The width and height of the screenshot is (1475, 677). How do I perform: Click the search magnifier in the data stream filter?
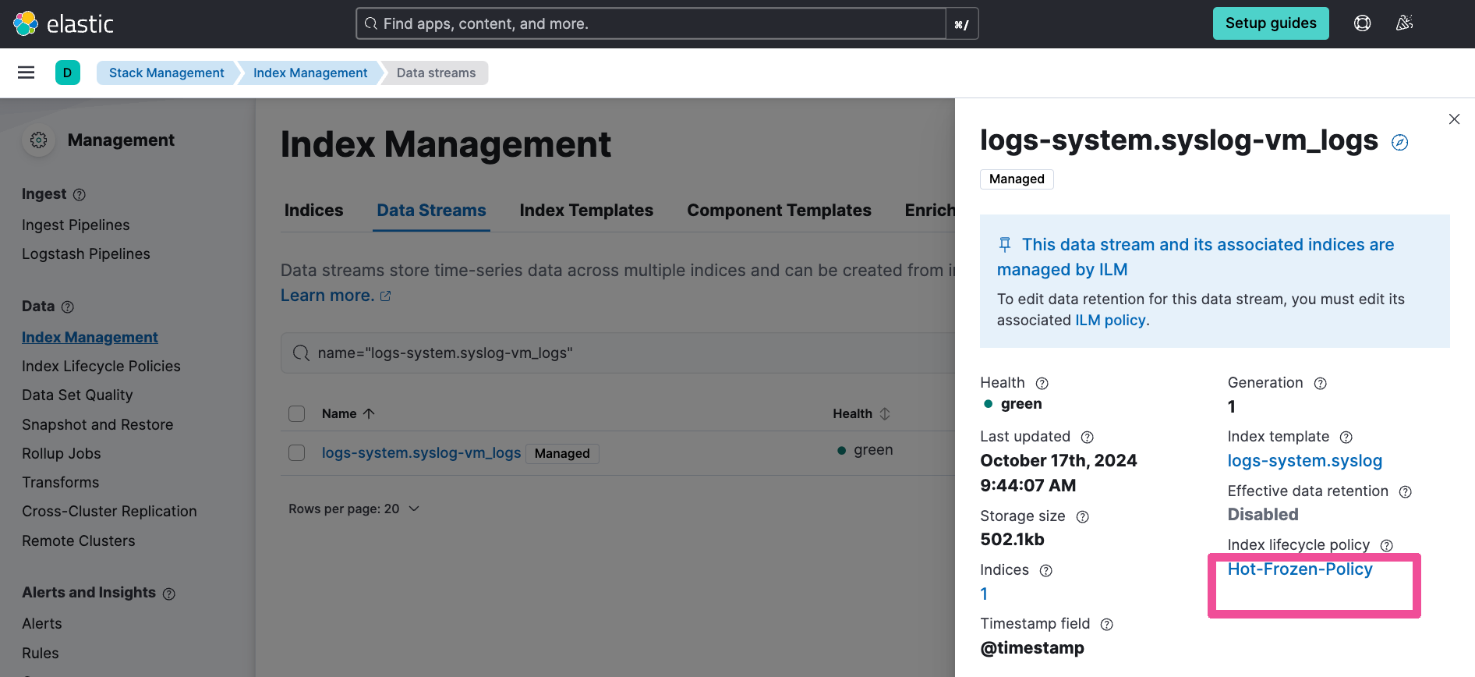tap(301, 353)
